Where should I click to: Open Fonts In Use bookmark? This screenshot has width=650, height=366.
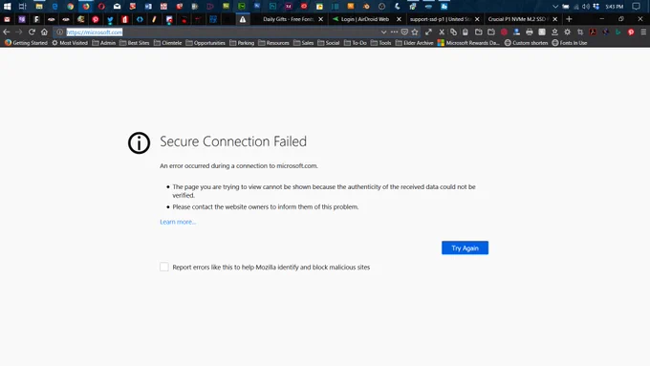(x=570, y=43)
